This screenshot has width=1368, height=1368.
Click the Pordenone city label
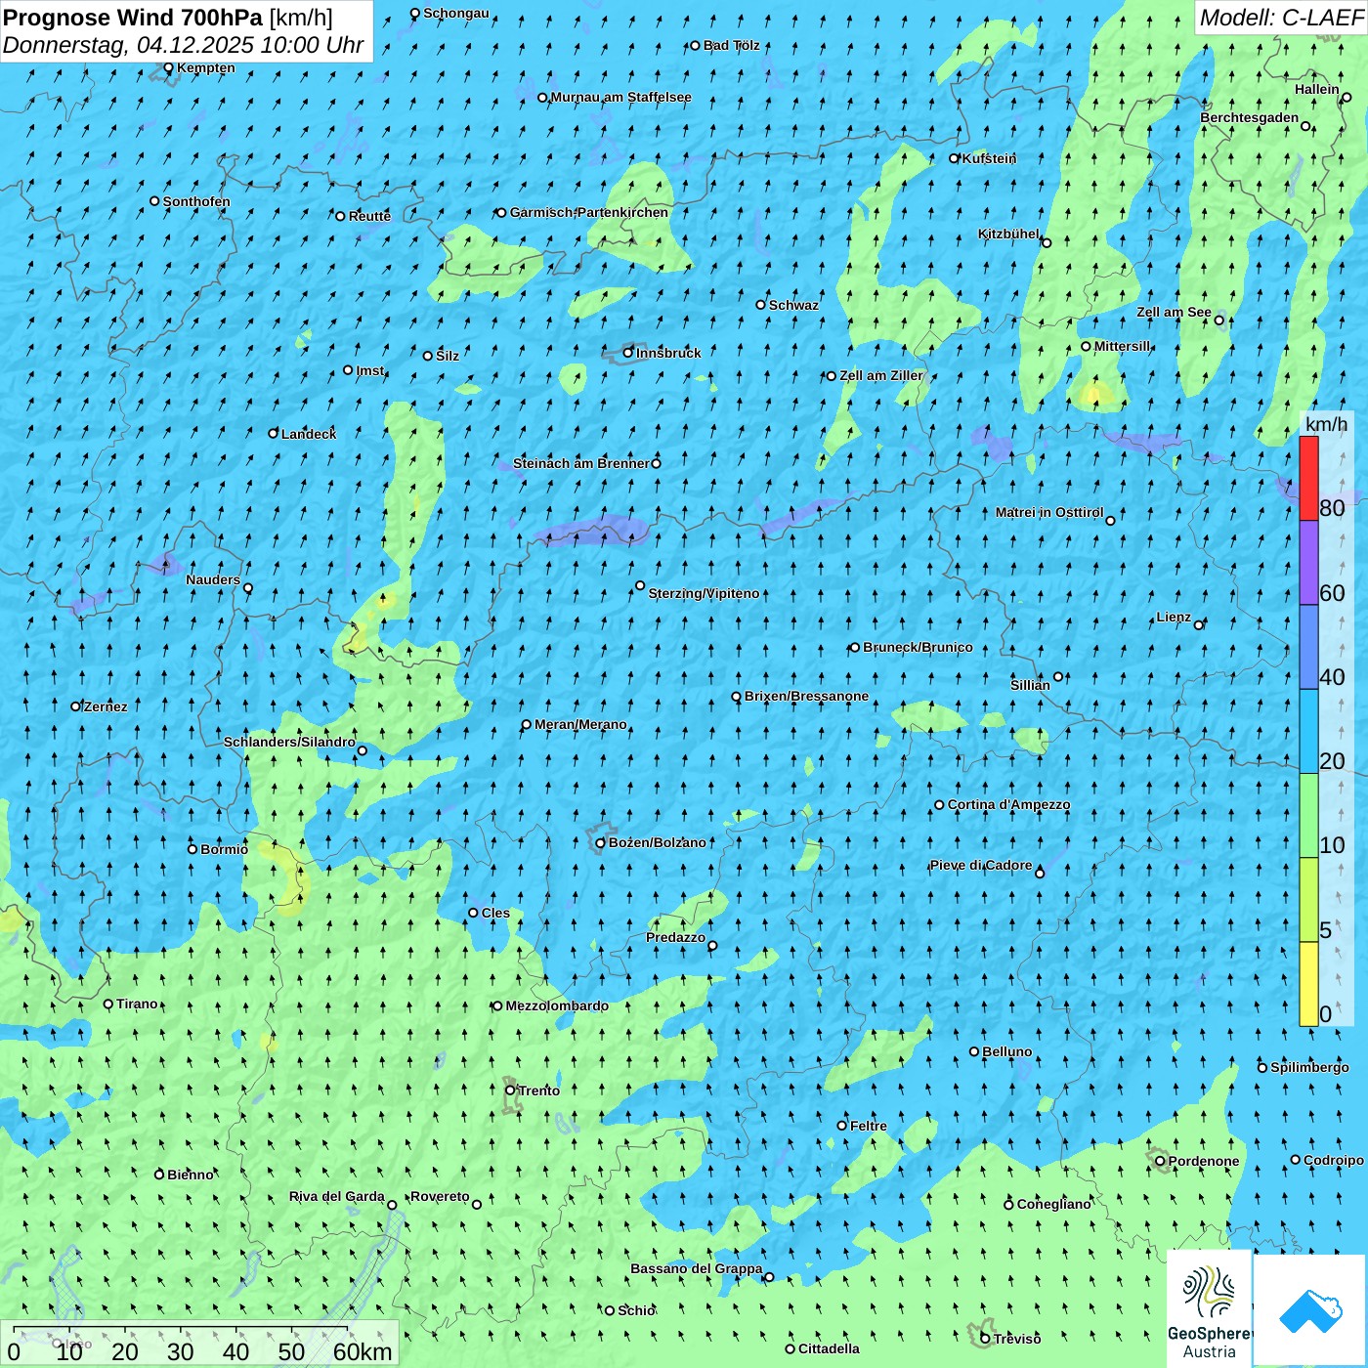click(1203, 1161)
